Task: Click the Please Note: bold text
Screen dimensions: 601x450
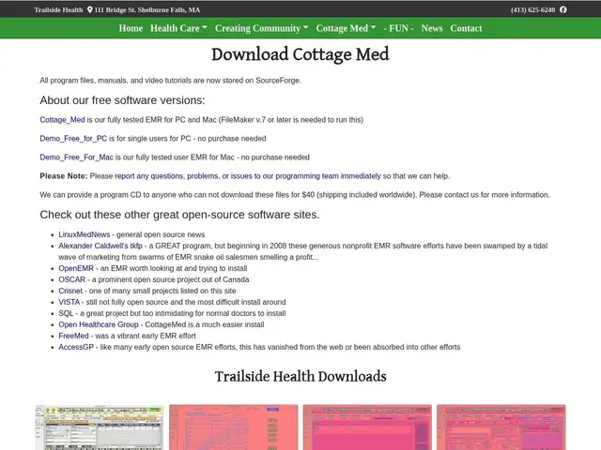Action: [x=64, y=176]
